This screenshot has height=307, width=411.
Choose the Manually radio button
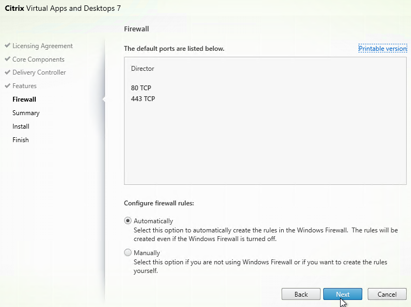click(128, 252)
